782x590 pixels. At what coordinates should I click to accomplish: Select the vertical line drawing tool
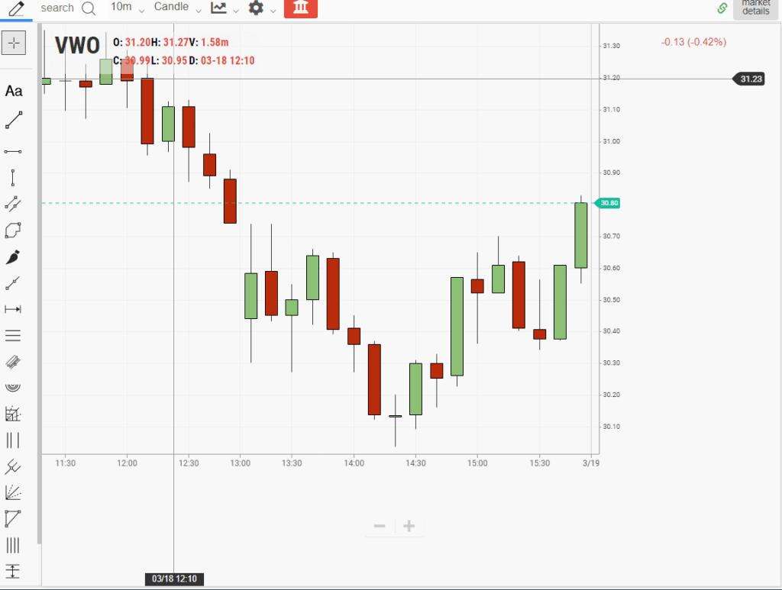[13, 179]
